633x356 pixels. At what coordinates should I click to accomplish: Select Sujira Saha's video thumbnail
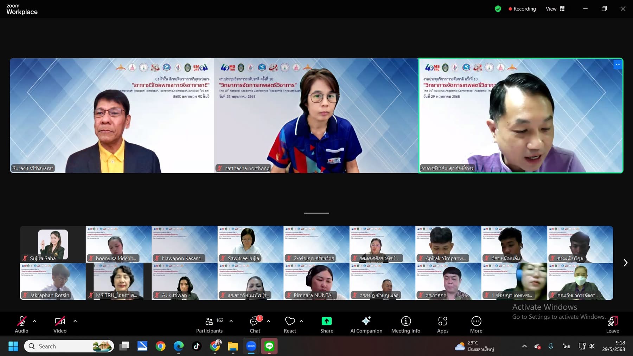53,244
